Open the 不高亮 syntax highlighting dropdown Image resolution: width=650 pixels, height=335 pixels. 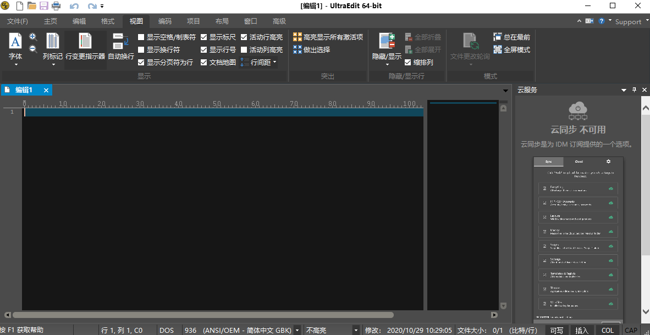coord(356,331)
